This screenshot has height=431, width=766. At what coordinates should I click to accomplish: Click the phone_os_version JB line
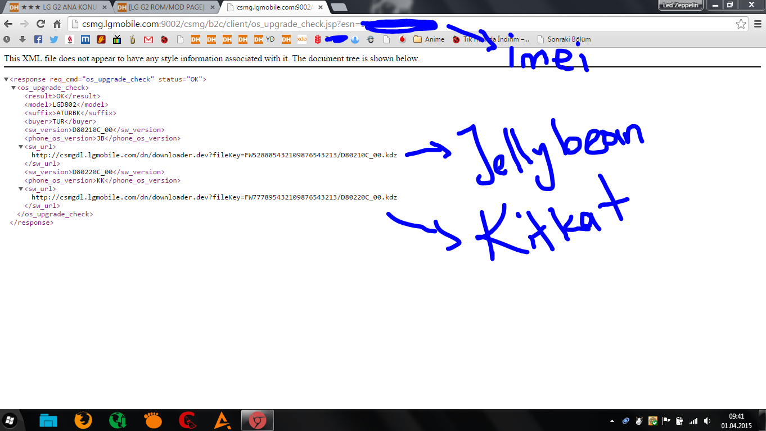102,138
